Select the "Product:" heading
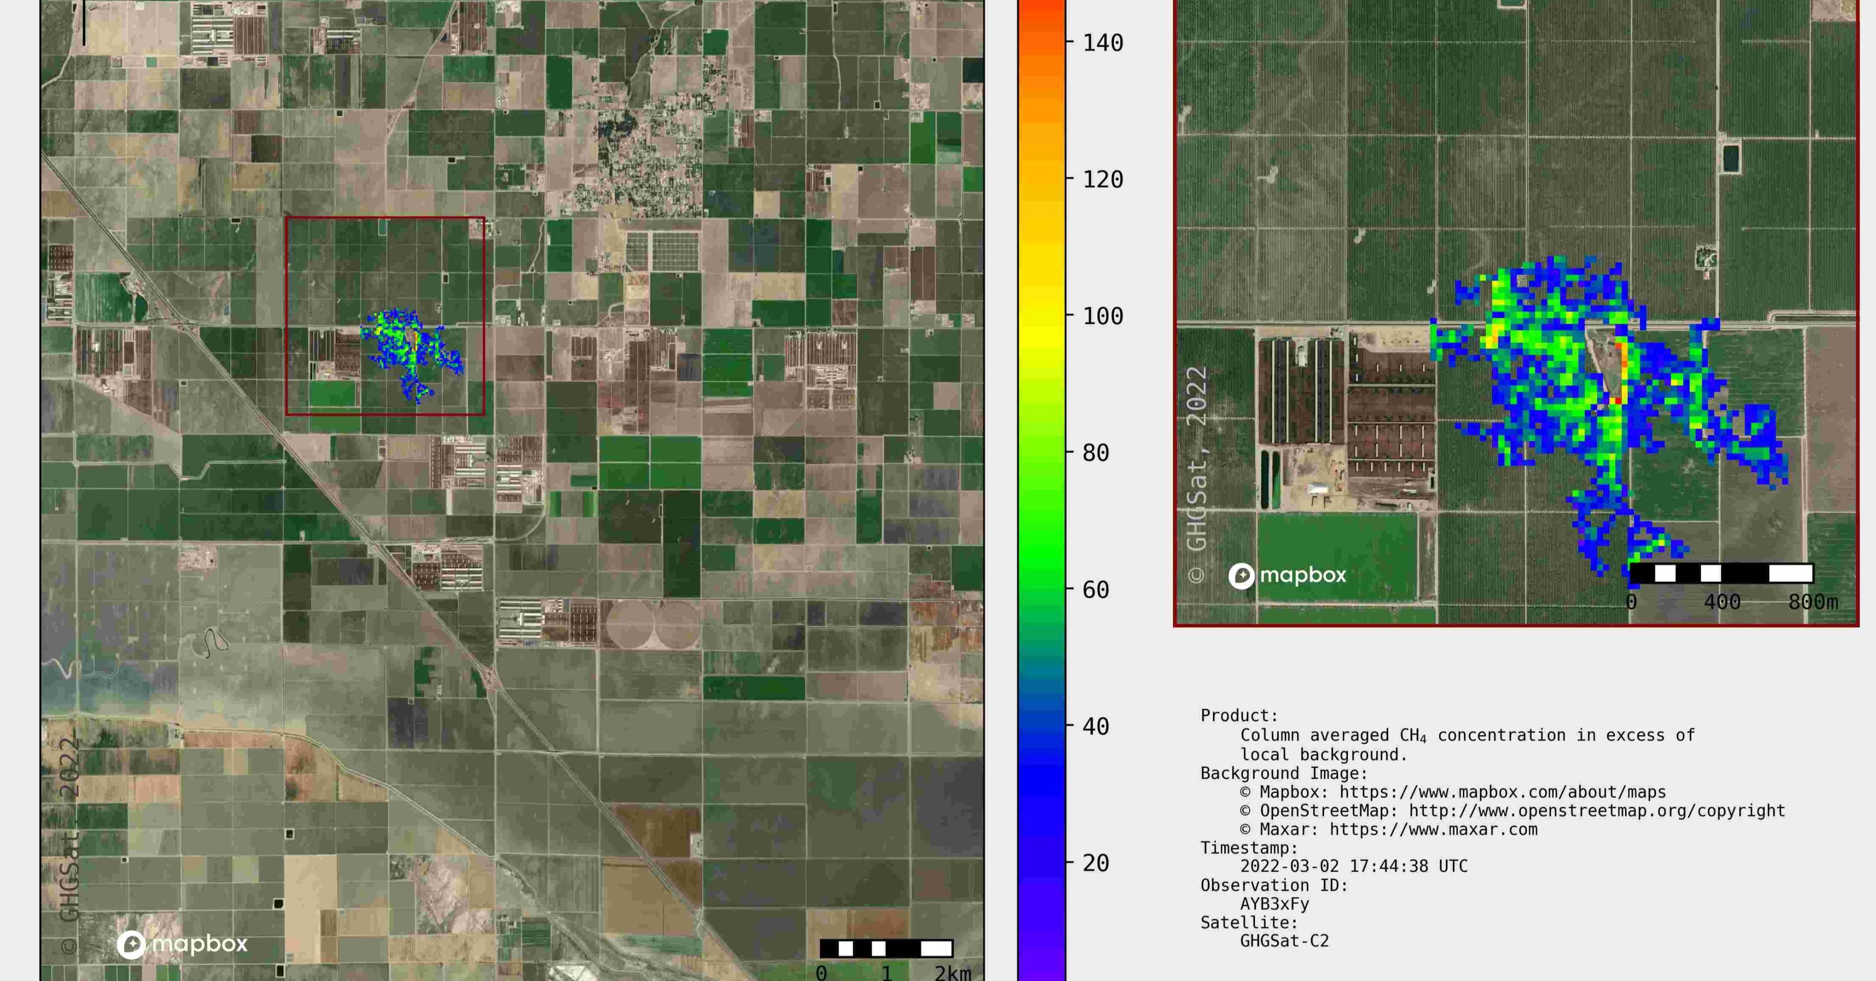Image resolution: width=1876 pixels, height=981 pixels. tap(1239, 715)
